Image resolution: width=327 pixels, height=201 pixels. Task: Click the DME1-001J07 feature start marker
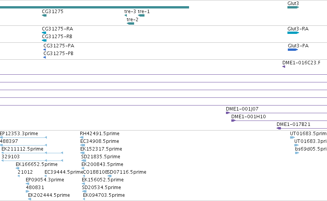(x=228, y=113)
